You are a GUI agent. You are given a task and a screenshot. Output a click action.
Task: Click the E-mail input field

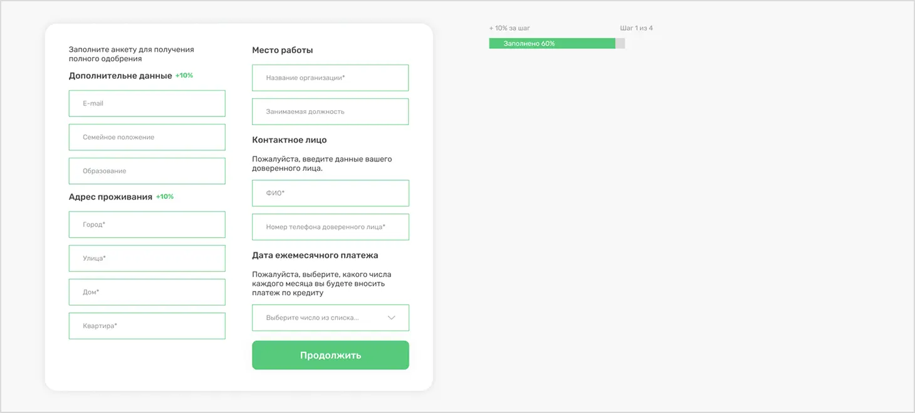point(147,103)
